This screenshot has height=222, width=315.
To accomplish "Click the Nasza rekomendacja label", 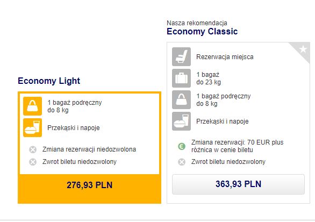I will (197, 23).
